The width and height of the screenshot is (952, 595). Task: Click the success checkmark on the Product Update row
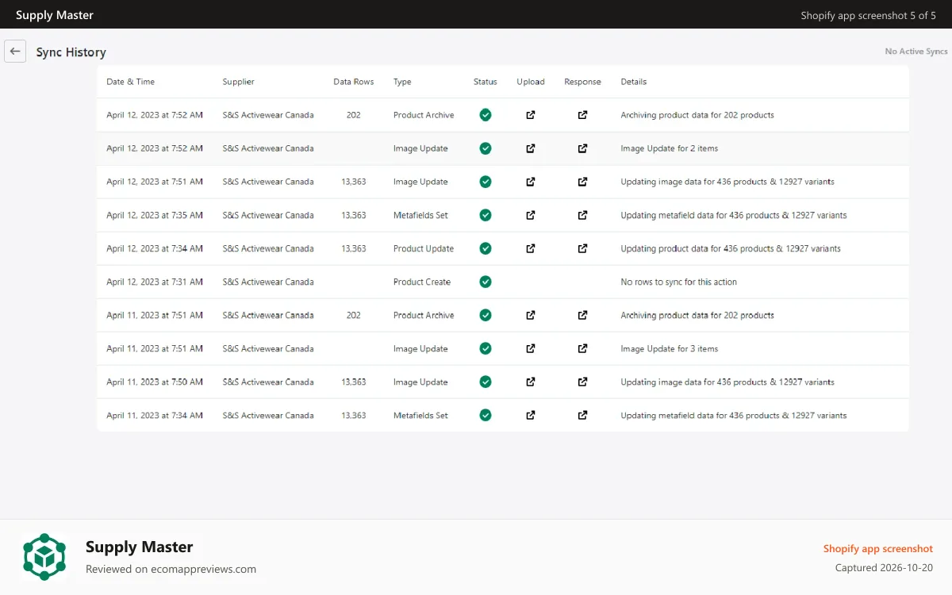[486, 248]
